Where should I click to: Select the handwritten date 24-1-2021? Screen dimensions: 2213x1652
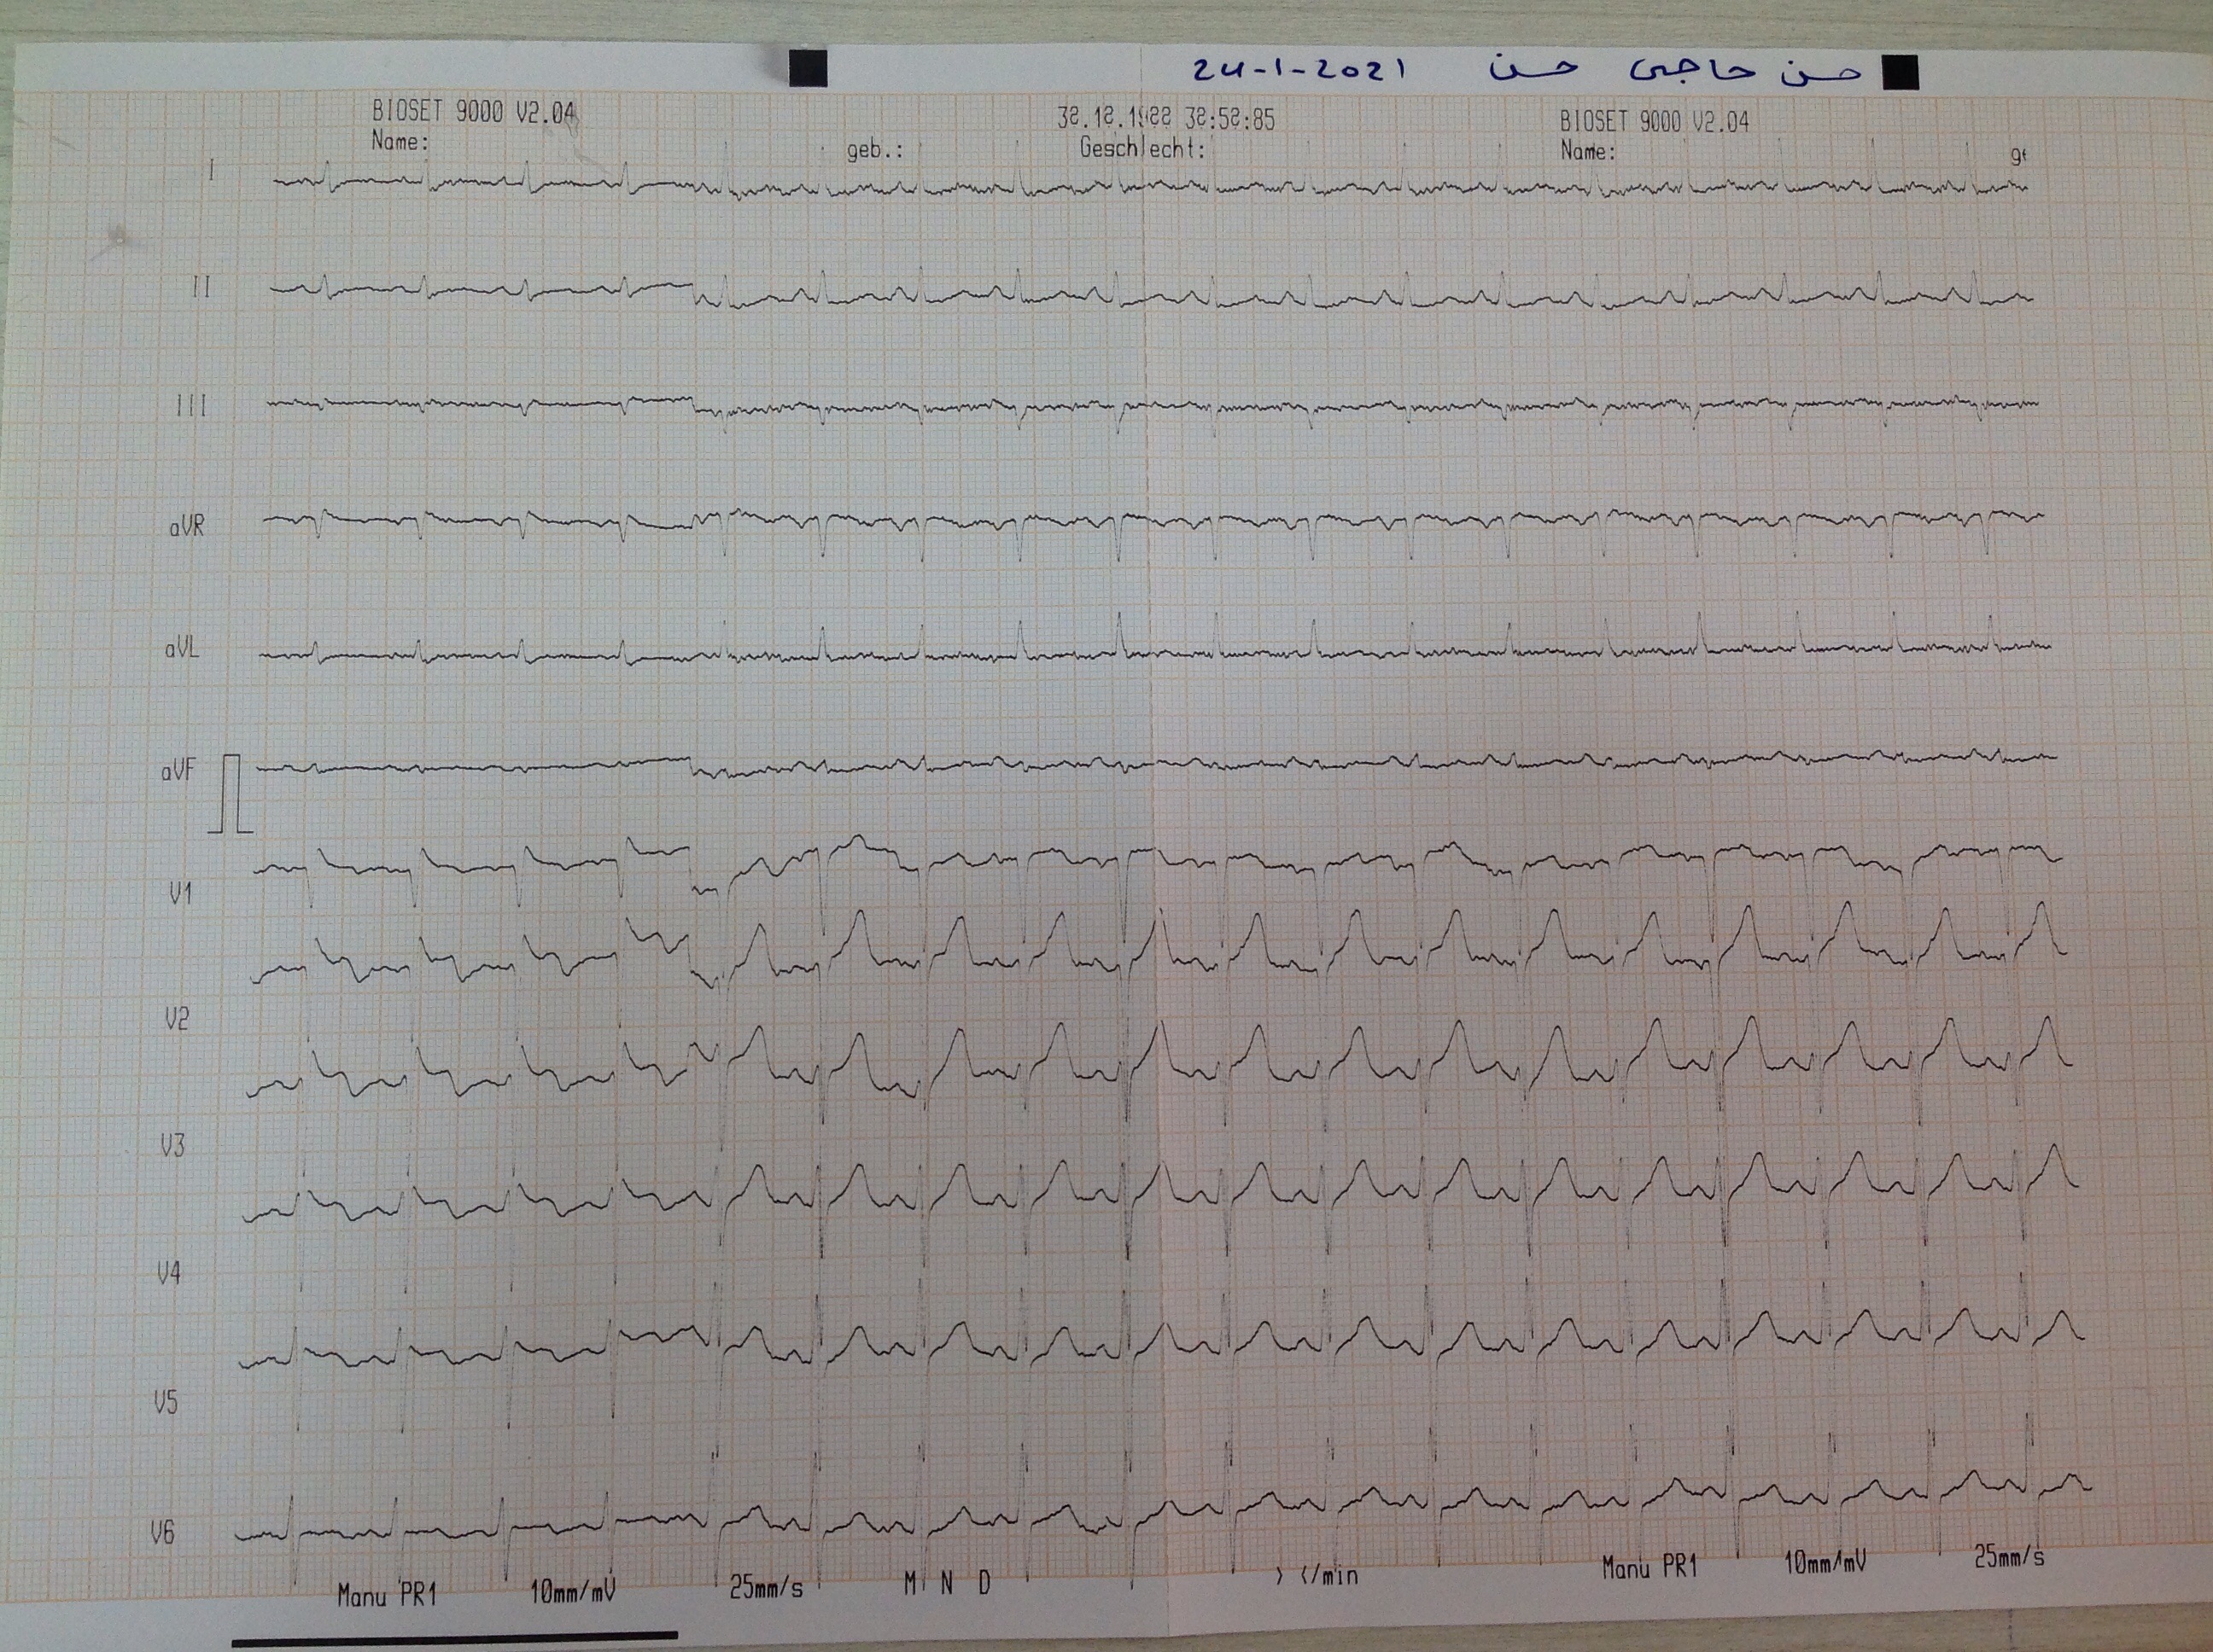click(1298, 70)
